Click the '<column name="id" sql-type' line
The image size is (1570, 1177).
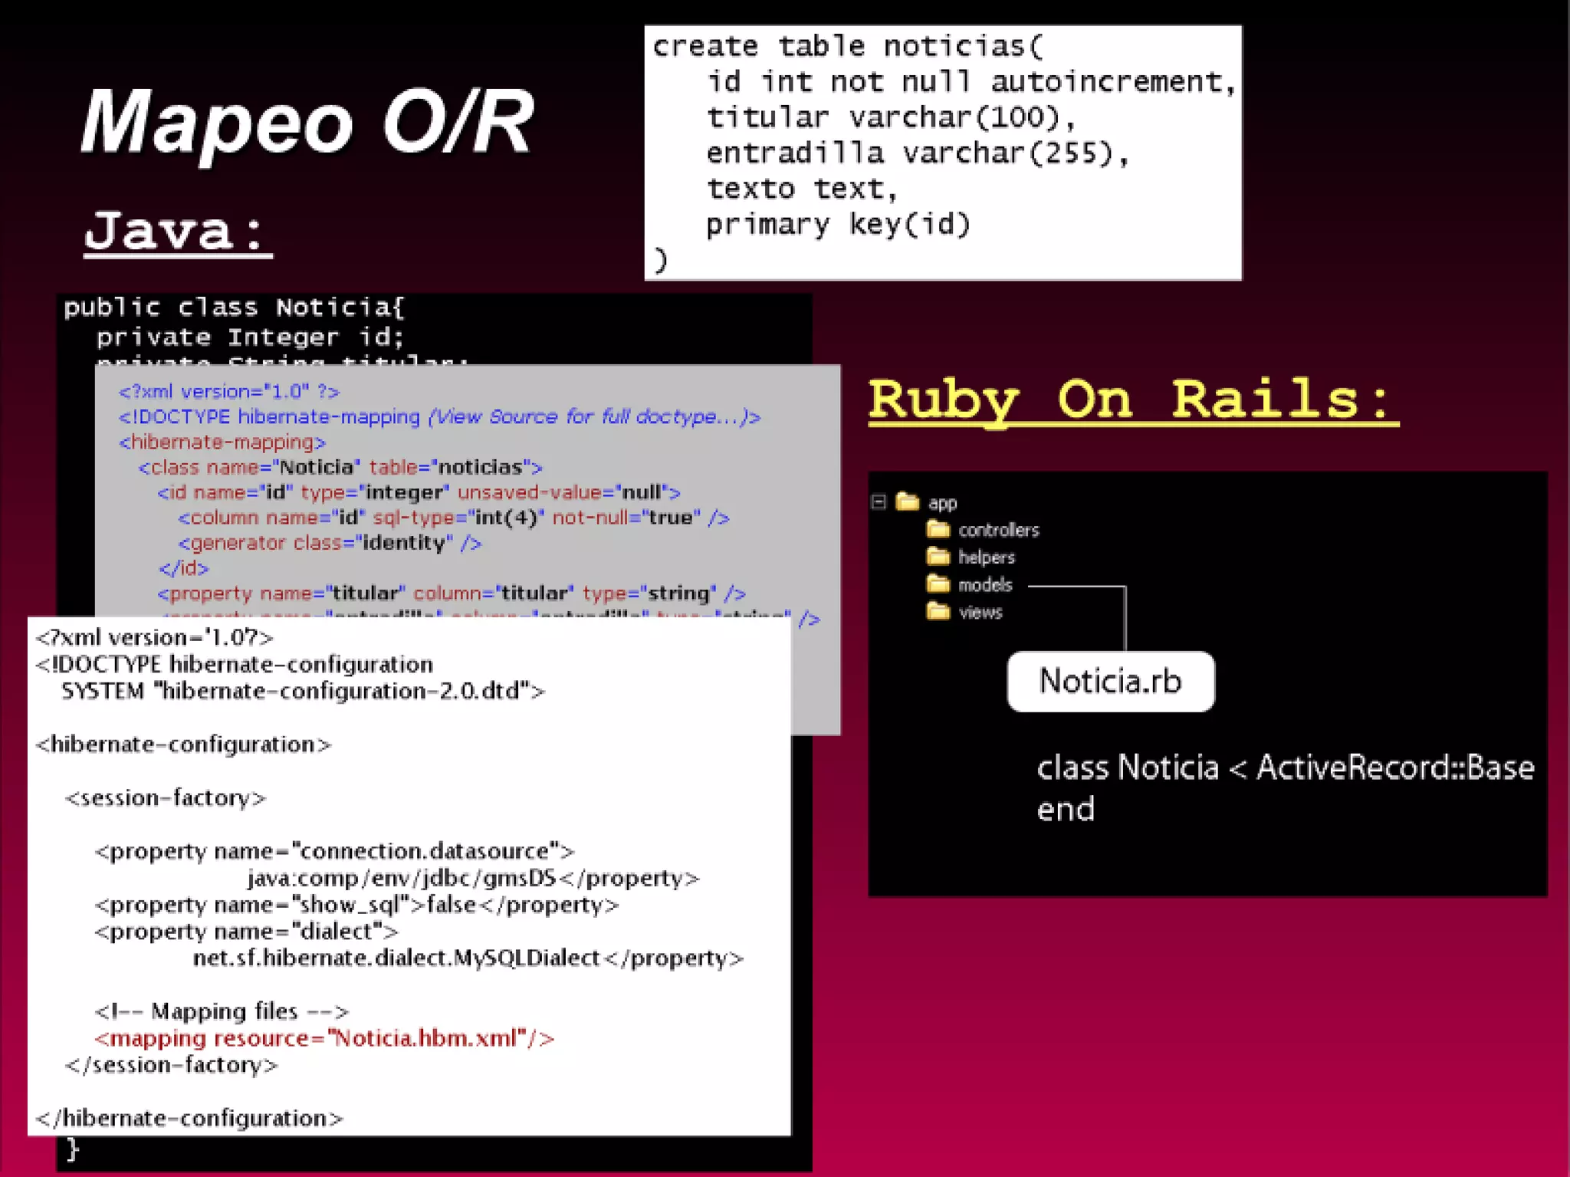tap(454, 518)
